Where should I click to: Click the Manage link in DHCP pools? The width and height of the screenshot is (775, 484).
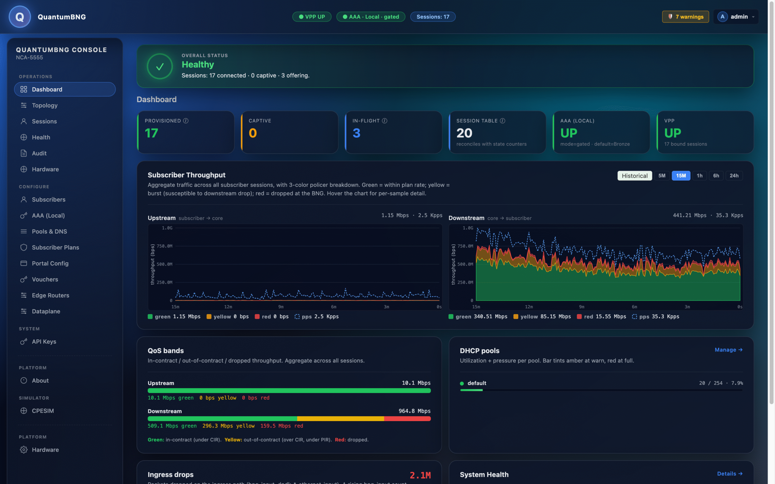(729, 350)
